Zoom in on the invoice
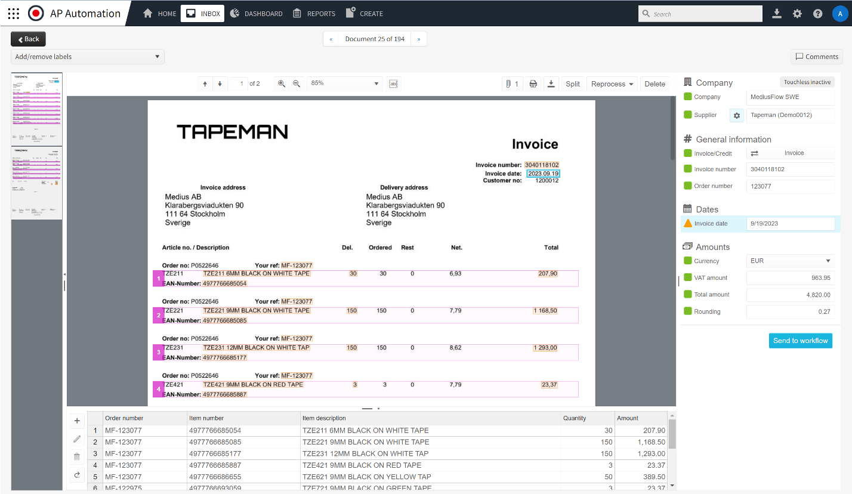 [281, 84]
